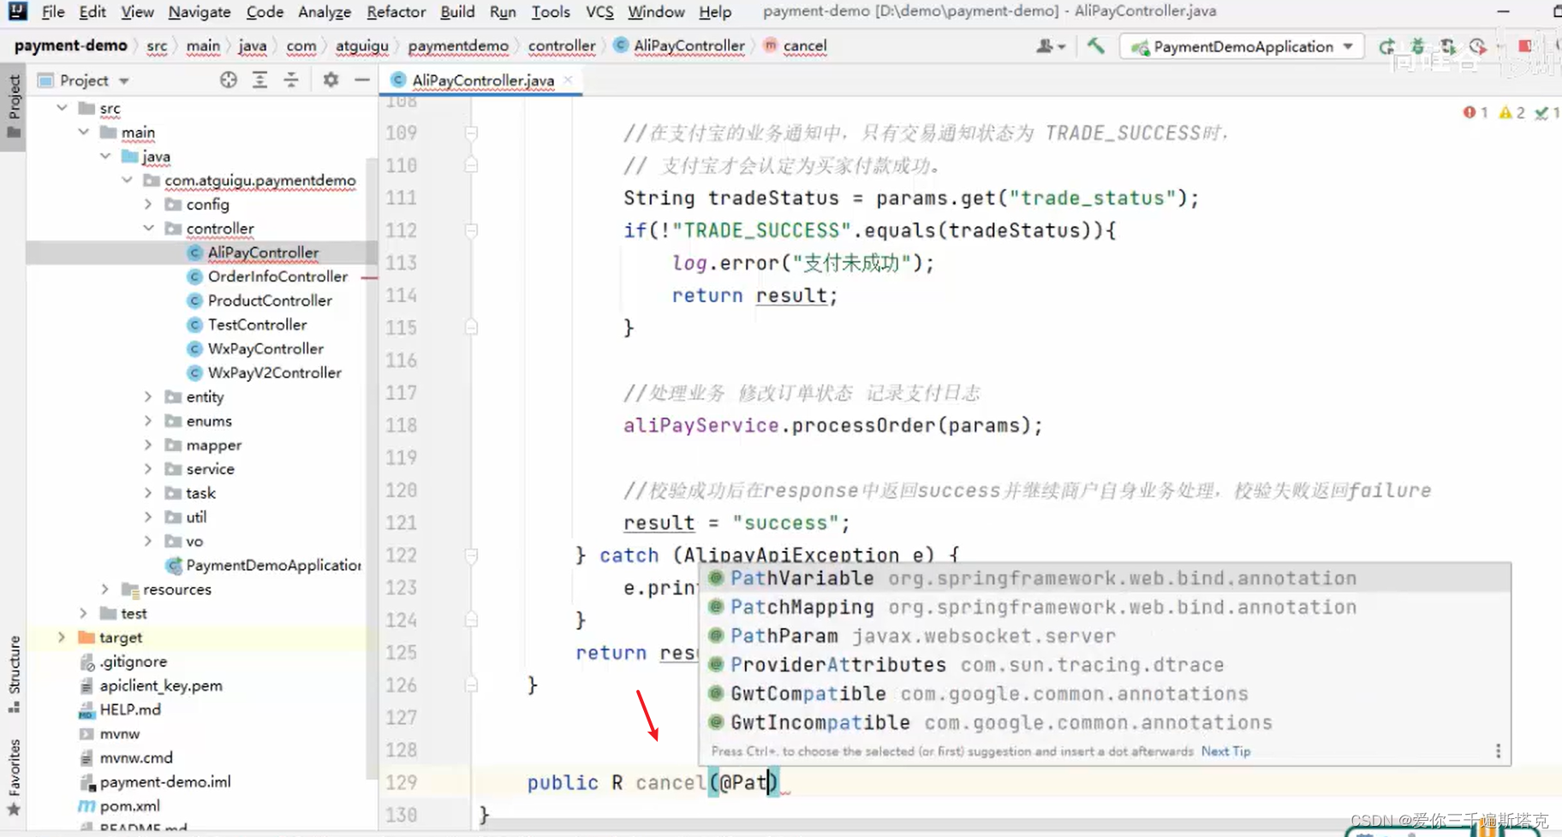Click the Stop red square icon
This screenshot has height=837, width=1562.
click(1525, 46)
